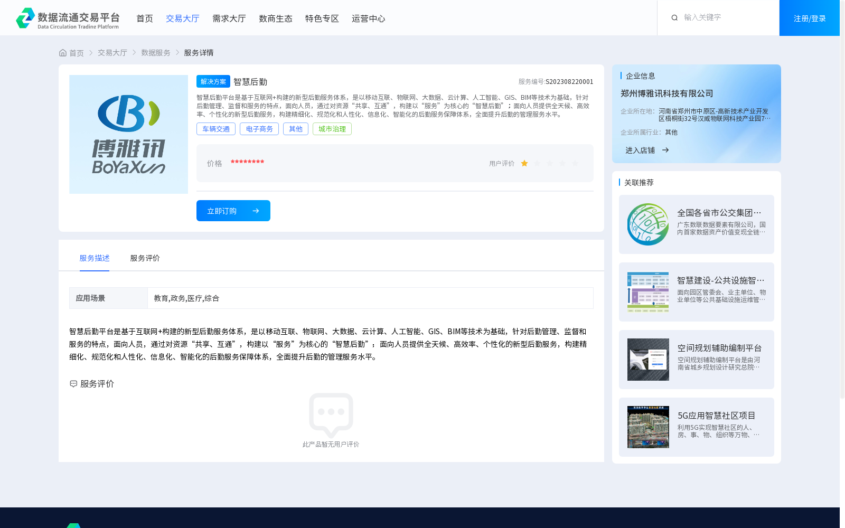Select the 城市治理 tag
Viewport: 845px width, 528px height.
click(x=332, y=128)
